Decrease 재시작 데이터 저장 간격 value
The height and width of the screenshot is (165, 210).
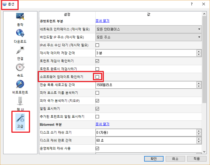coord(199,55)
